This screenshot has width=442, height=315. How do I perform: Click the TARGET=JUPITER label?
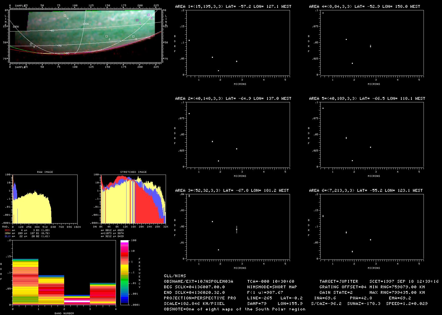point(339,281)
